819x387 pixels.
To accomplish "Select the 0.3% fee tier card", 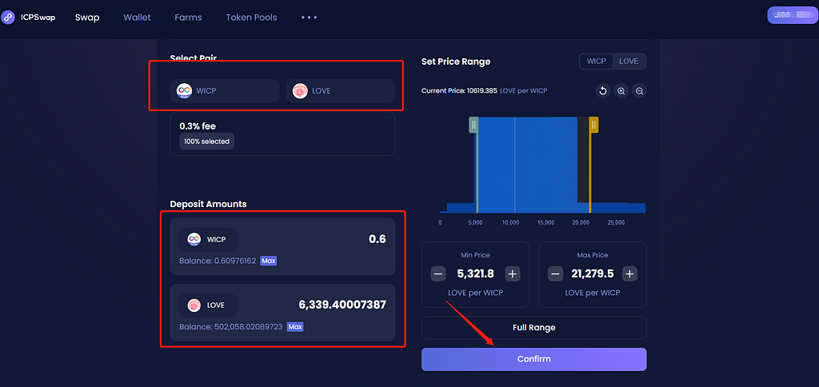I will [x=282, y=134].
